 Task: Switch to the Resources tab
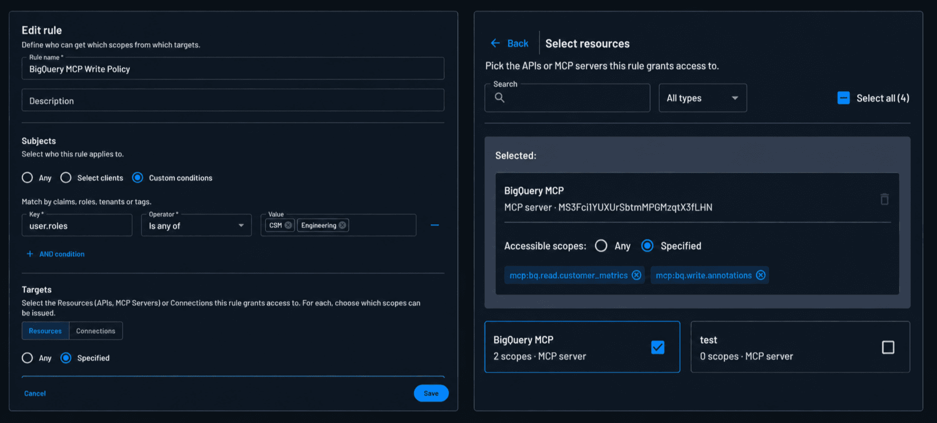45,331
